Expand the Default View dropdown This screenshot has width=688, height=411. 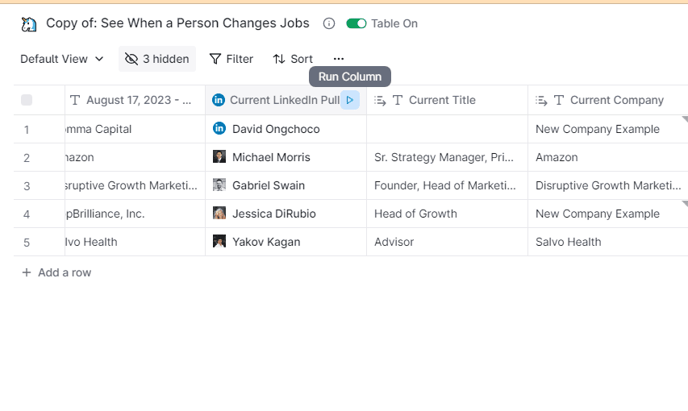(62, 59)
